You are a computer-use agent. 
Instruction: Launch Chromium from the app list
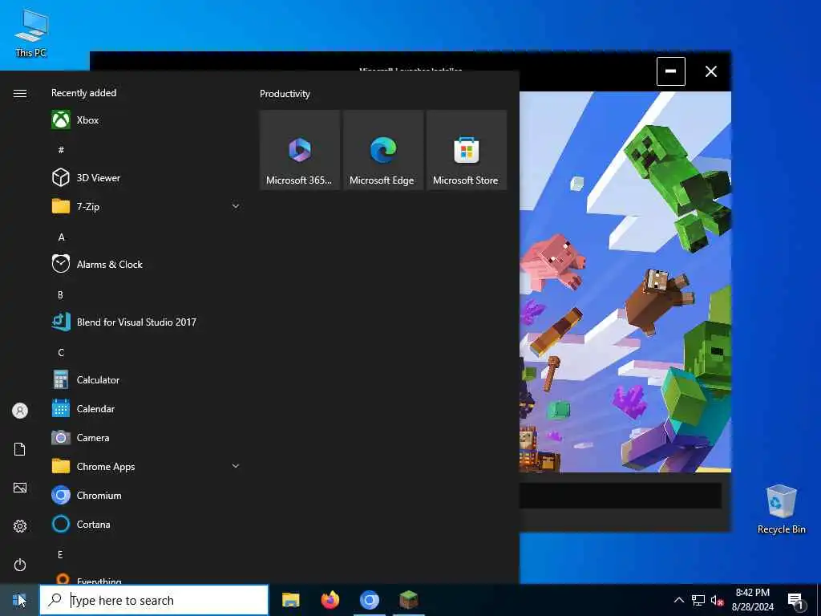pyautogui.click(x=146, y=495)
